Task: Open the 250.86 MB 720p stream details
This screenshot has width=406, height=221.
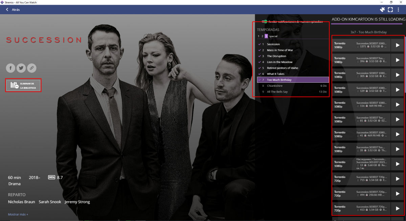Action: point(361,194)
